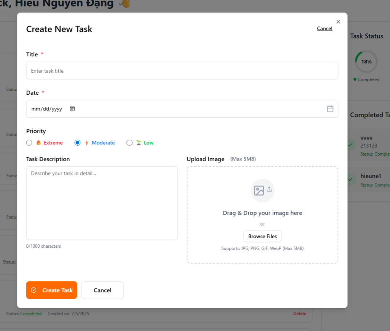The height and width of the screenshot is (331, 390).
Task: Click the 18% task status progress ring
Action: (366, 62)
